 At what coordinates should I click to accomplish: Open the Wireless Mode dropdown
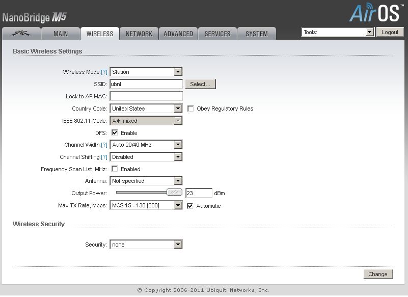click(x=146, y=72)
